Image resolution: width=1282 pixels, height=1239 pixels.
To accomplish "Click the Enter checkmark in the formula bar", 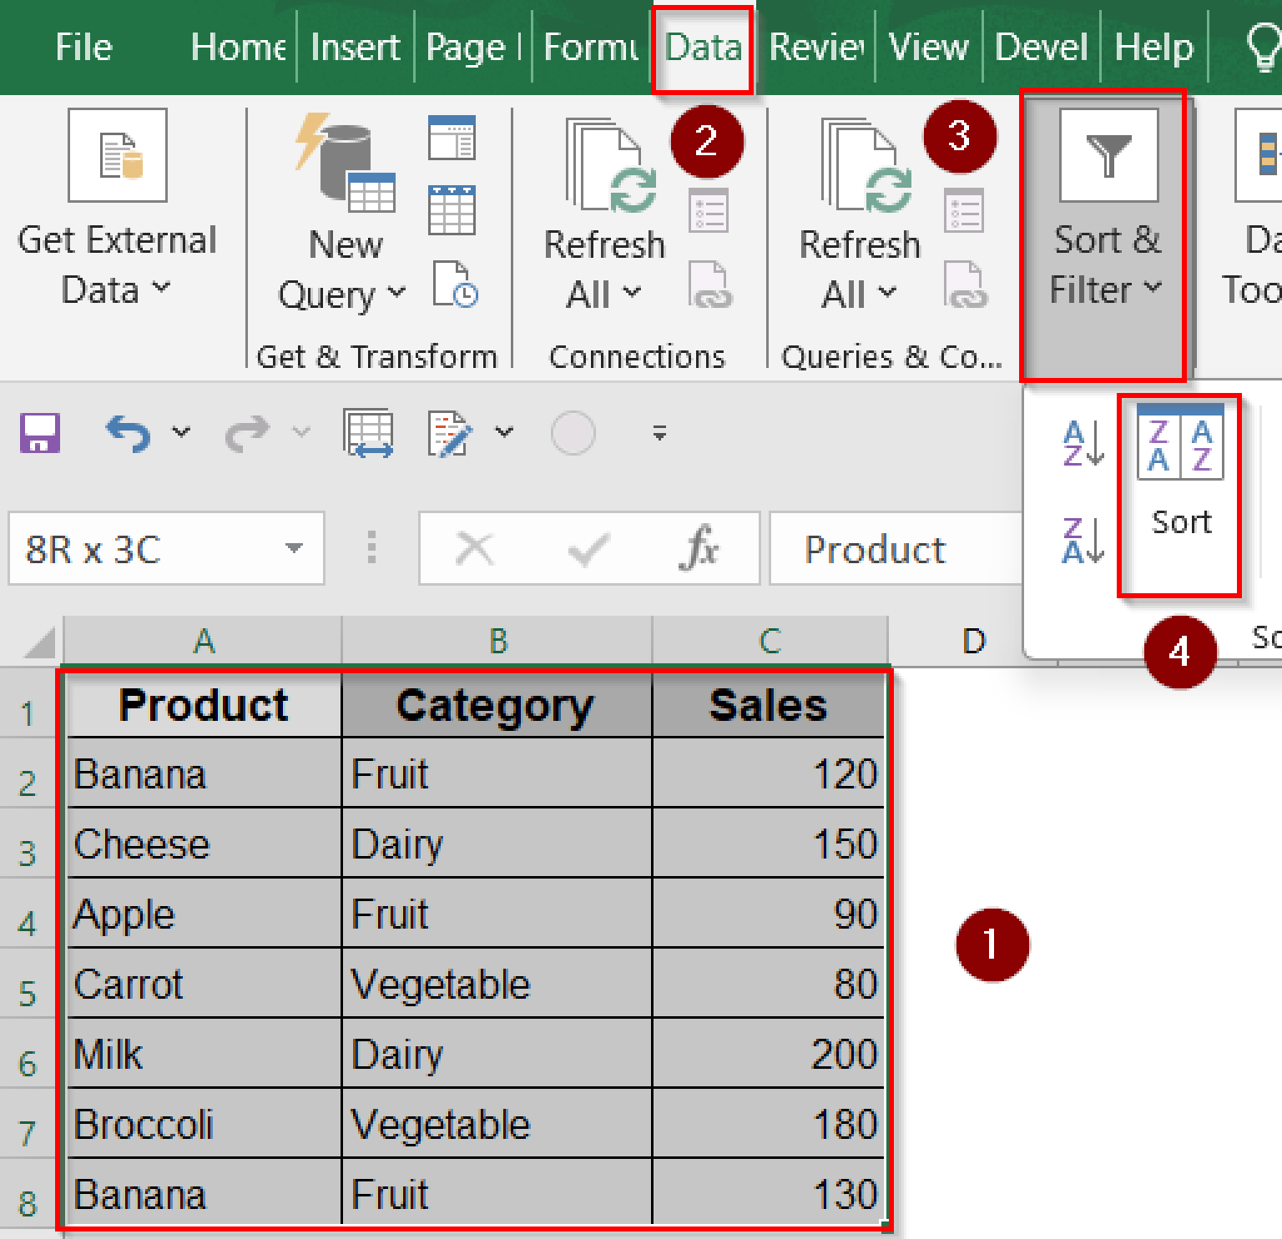I will click(589, 548).
